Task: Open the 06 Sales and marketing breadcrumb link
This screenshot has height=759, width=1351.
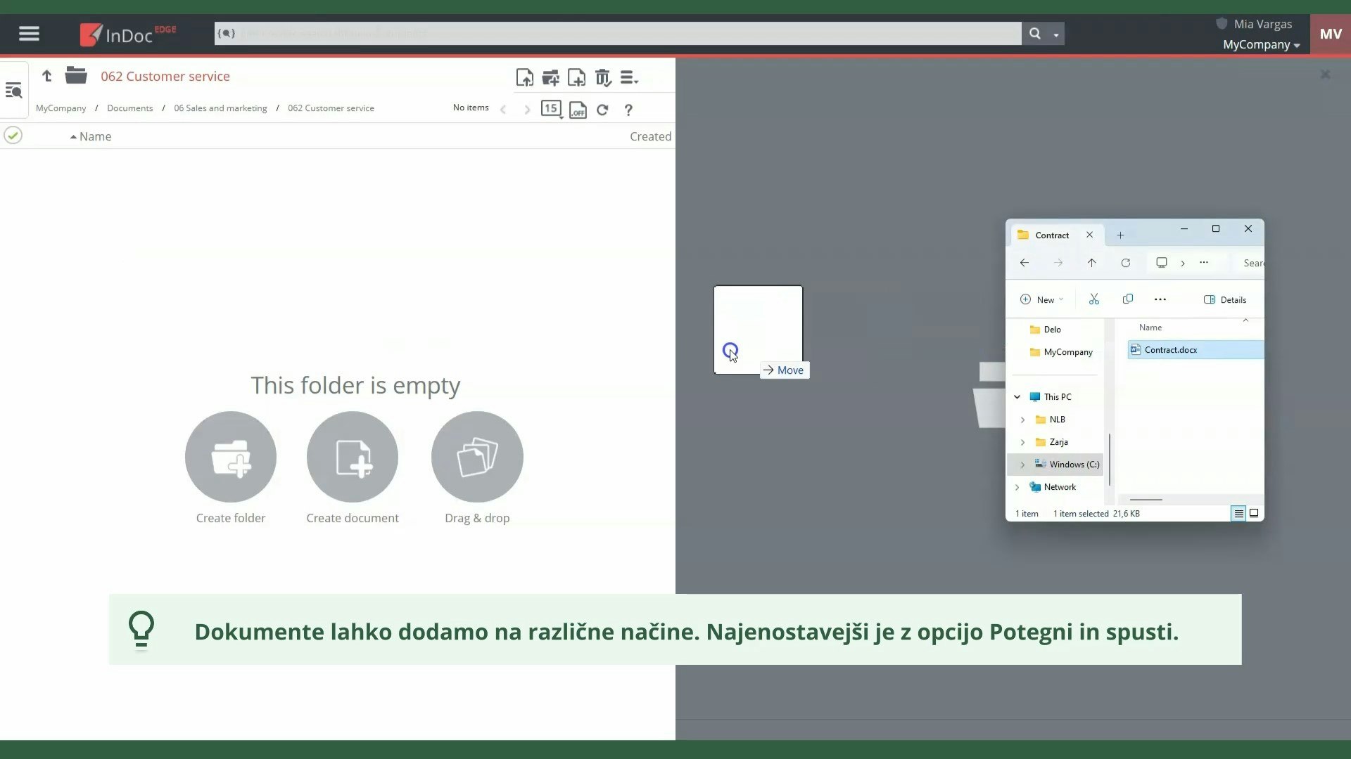Action: tap(220, 108)
